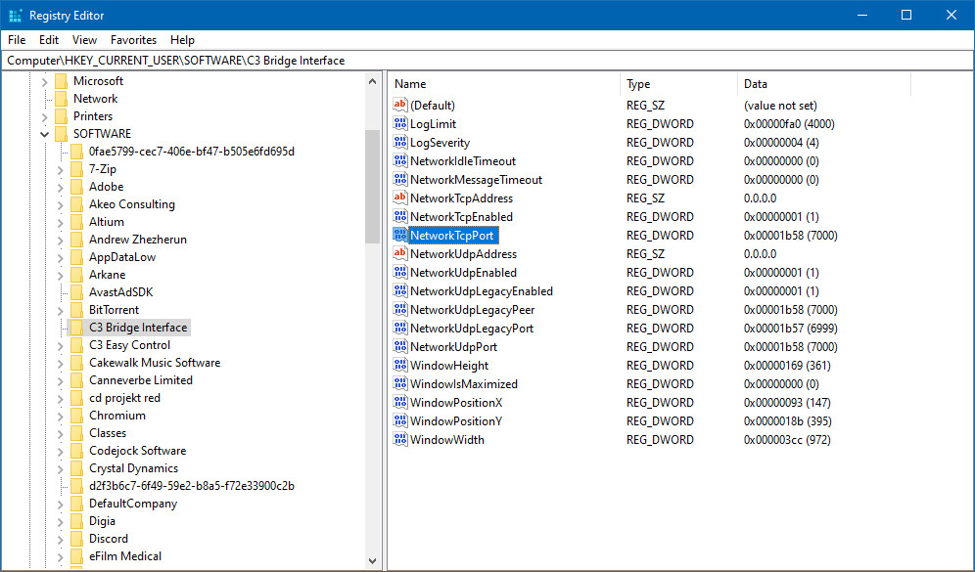Collapse the SOFTWARE tree node
The height and width of the screenshot is (572, 975).
click(x=44, y=134)
